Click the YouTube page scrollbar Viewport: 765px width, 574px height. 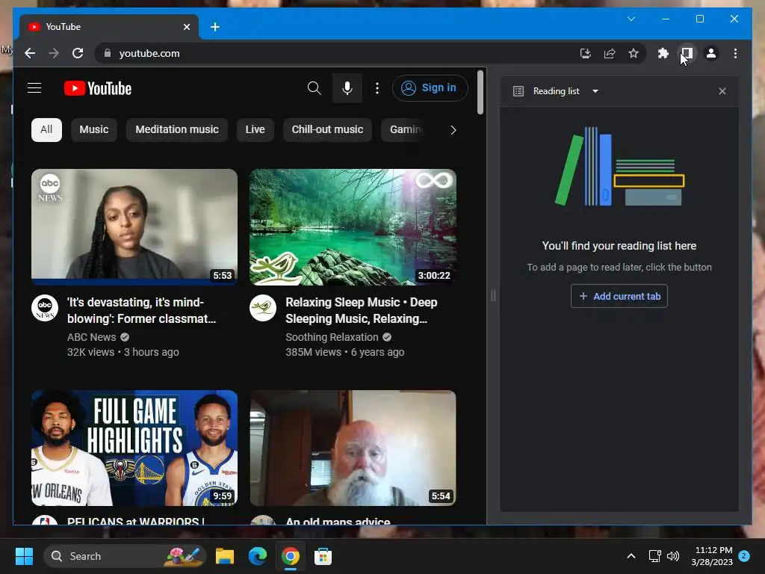(x=480, y=93)
